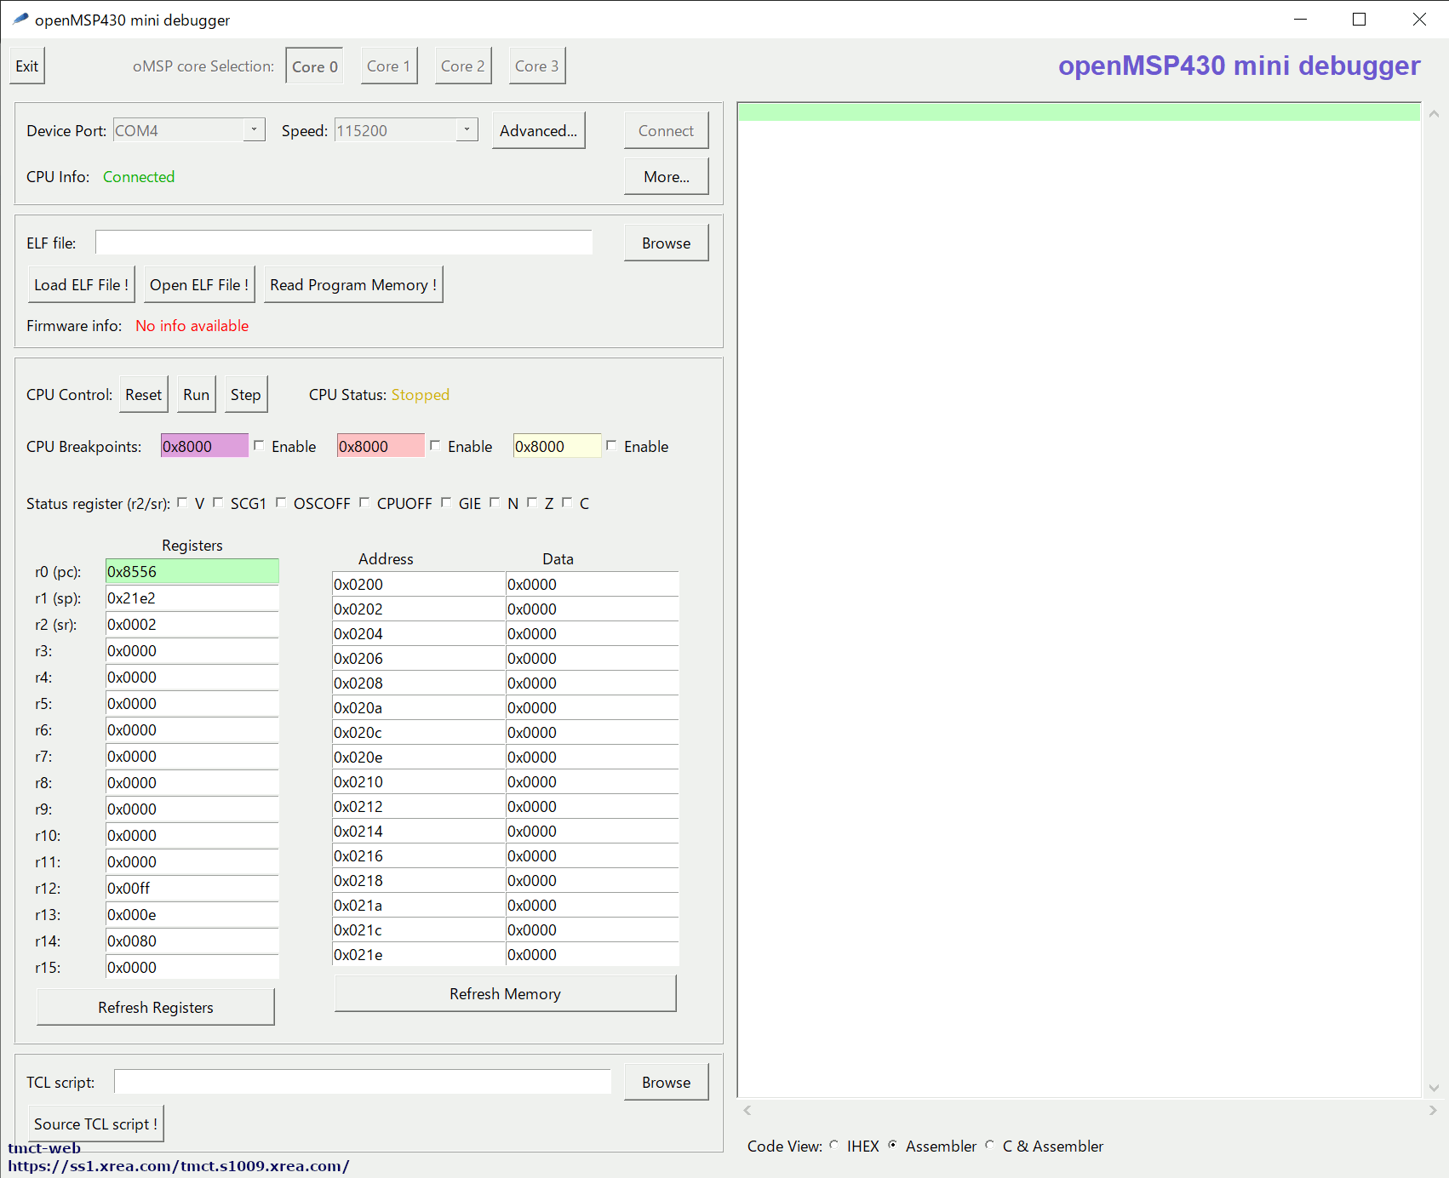The width and height of the screenshot is (1449, 1178).
Task: Select Assembler code view
Action: (892, 1145)
